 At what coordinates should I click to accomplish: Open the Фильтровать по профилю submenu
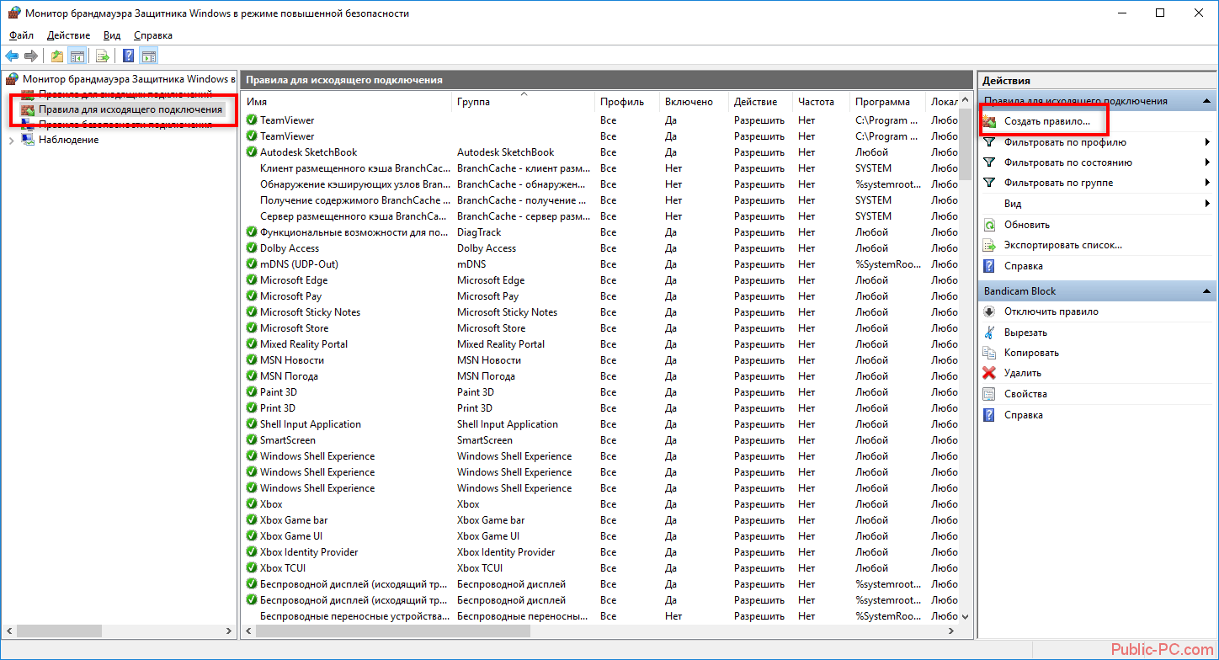(1064, 142)
